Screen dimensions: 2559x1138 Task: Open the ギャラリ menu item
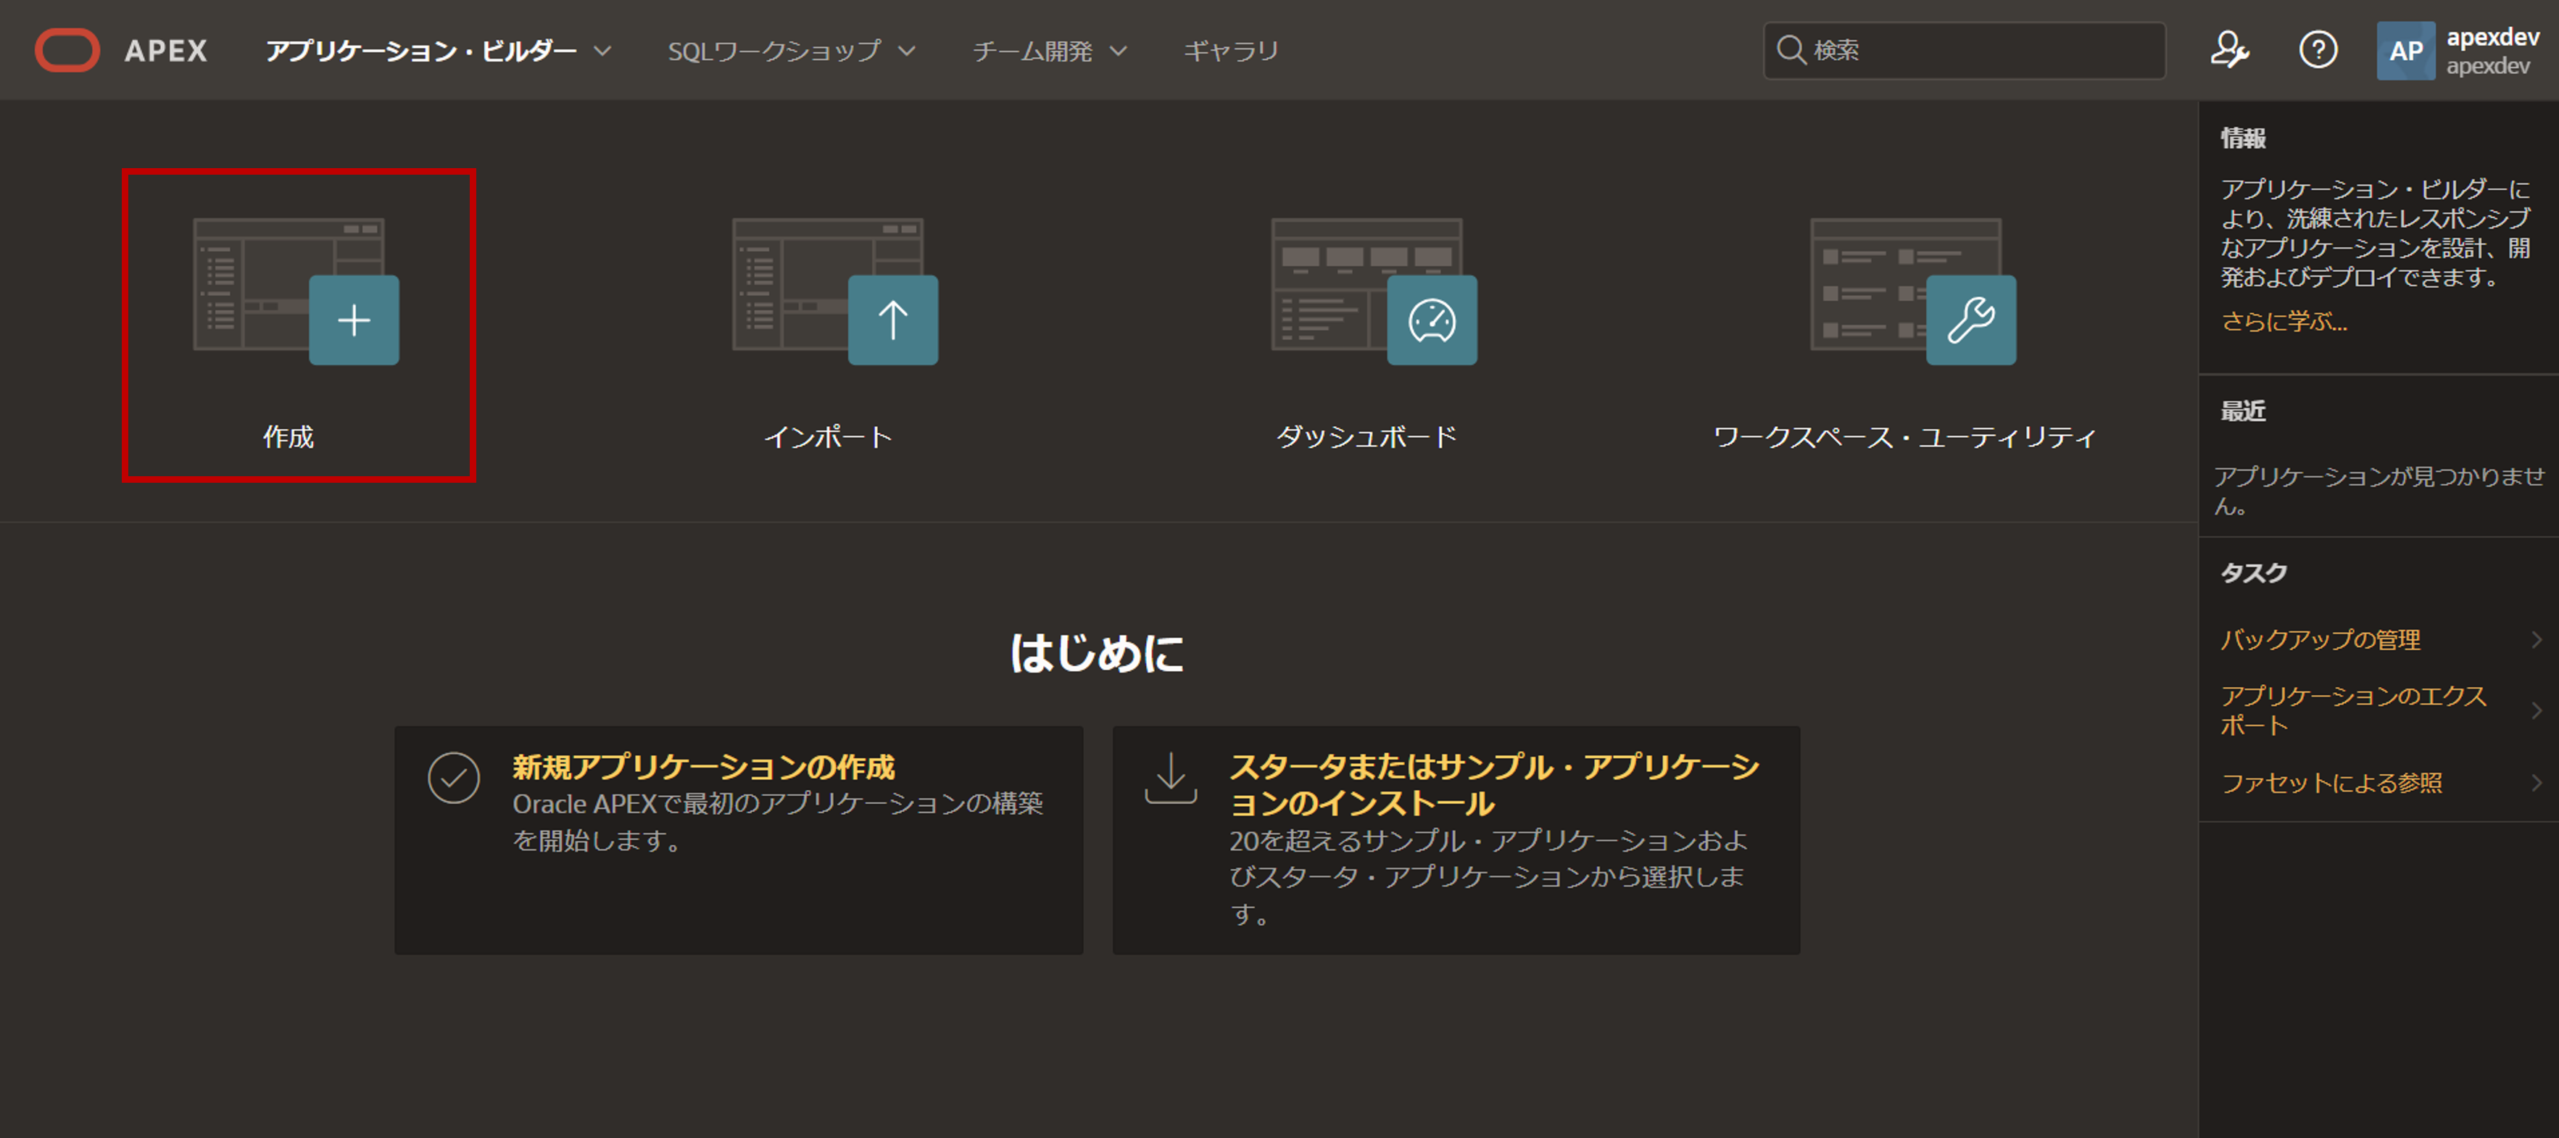pyautogui.click(x=1231, y=51)
